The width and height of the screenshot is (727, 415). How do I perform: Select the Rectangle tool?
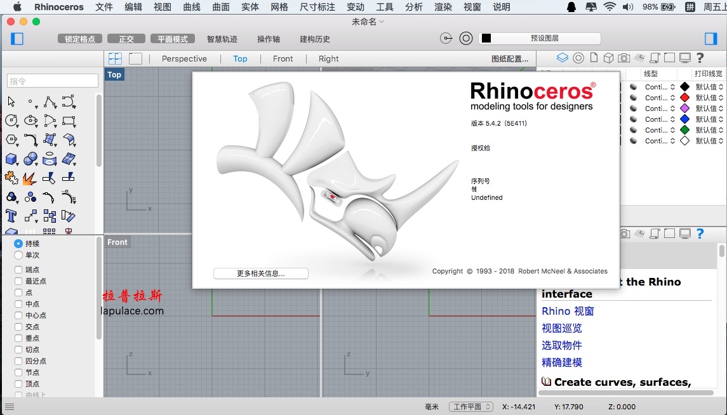pyautogui.click(x=69, y=121)
